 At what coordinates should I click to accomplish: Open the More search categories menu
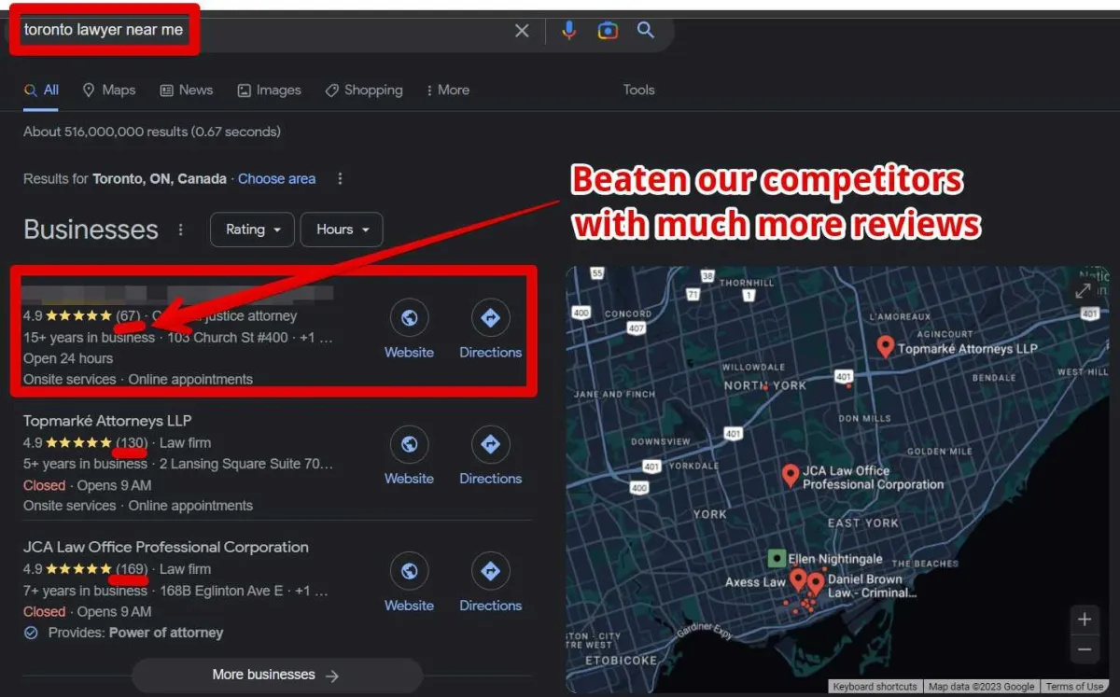pos(447,90)
